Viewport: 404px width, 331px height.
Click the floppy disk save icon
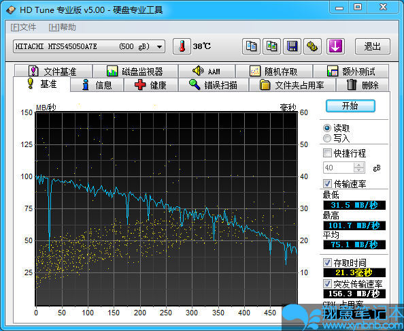292,46
